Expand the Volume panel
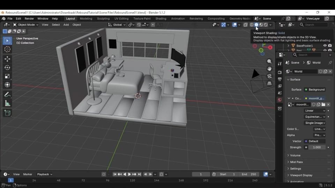Image resolution: width=335 pixels, height=188 pixels. pyautogui.click(x=309, y=155)
